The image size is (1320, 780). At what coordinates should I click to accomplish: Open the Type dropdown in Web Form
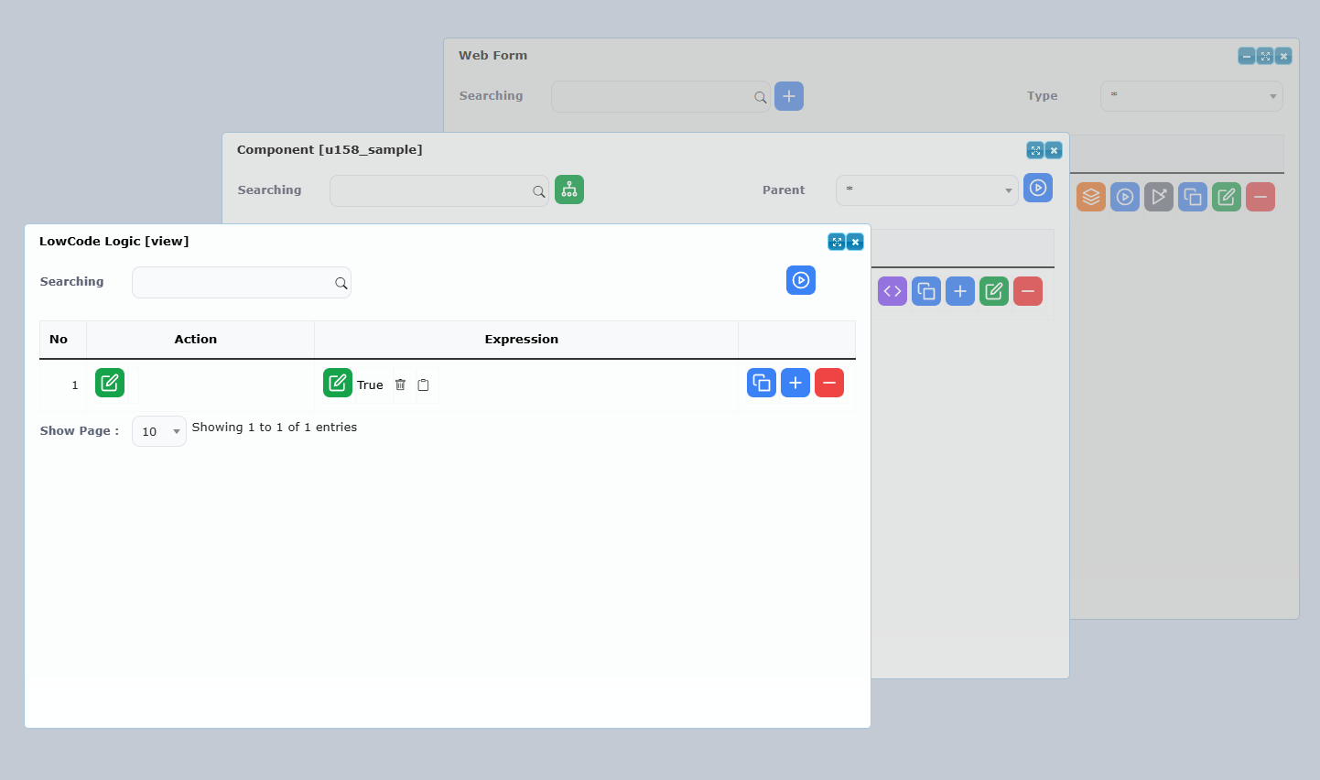point(1192,96)
